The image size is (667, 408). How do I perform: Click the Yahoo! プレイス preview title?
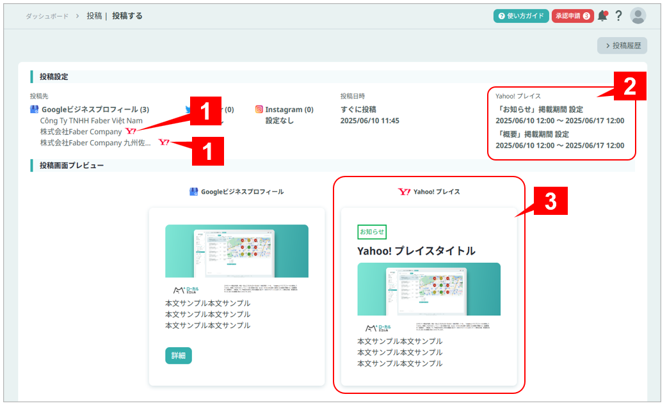coord(437,192)
